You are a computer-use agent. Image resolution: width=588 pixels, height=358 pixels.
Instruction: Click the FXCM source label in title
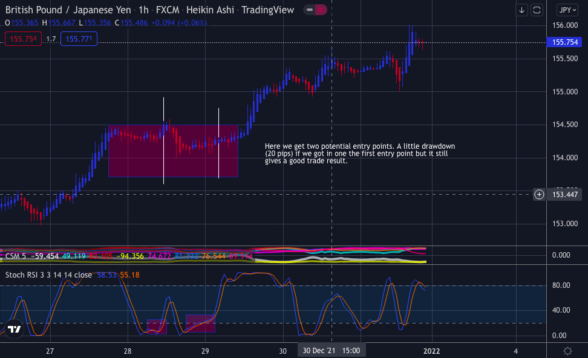(168, 10)
